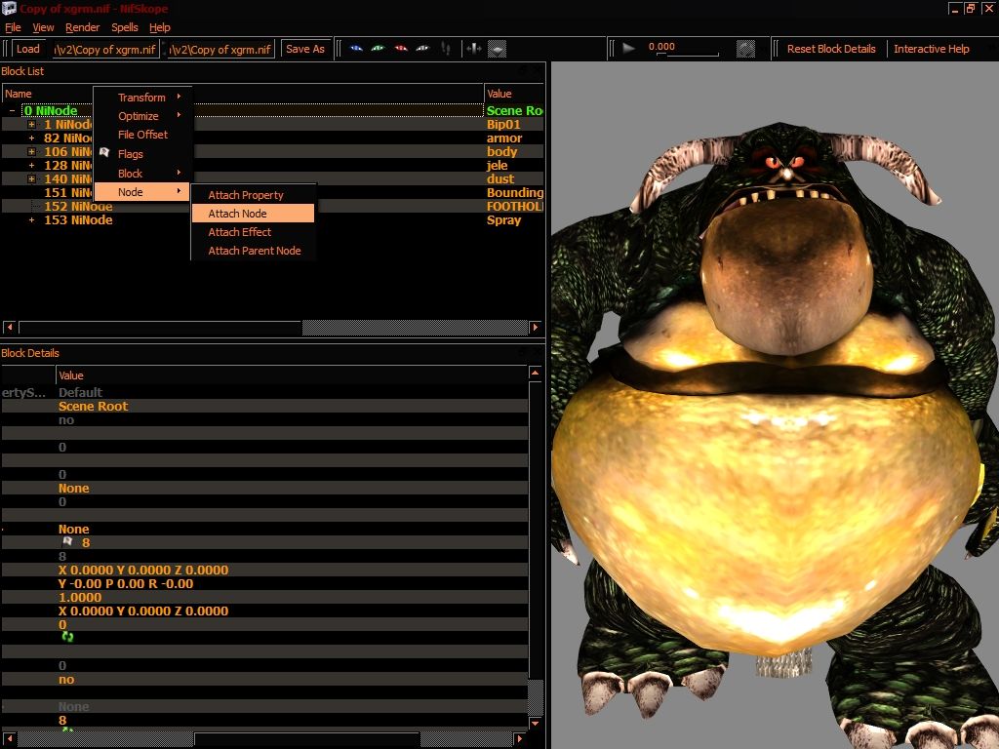Click Block Details scroll down arrow
999x749 pixels.
536,724
